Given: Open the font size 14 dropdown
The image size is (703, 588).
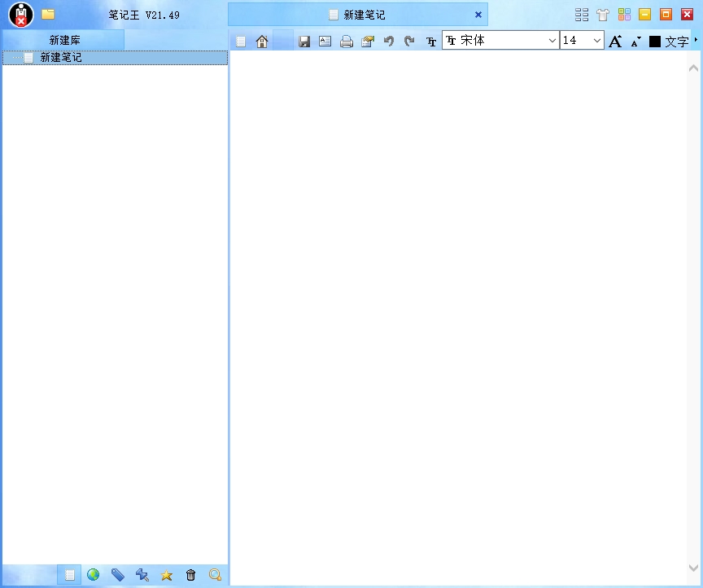Looking at the screenshot, I should (596, 41).
